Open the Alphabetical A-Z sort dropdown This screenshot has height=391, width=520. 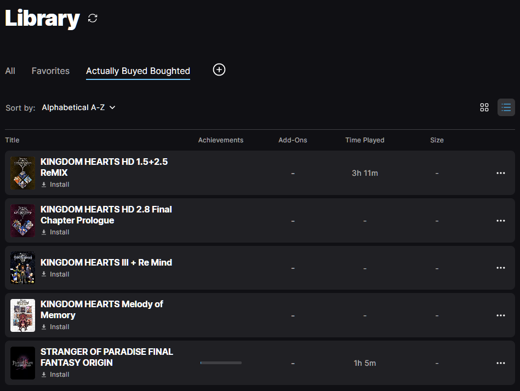click(78, 107)
